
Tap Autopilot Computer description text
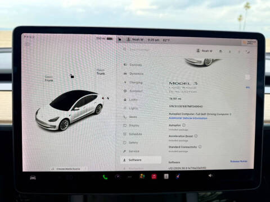[x=200, y=114]
